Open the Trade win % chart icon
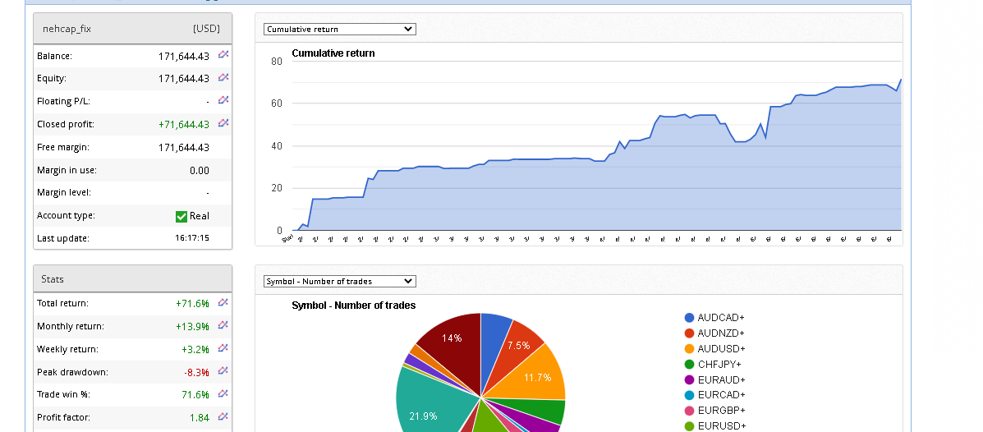Image resolution: width=983 pixels, height=432 pixels. point(223,394)
